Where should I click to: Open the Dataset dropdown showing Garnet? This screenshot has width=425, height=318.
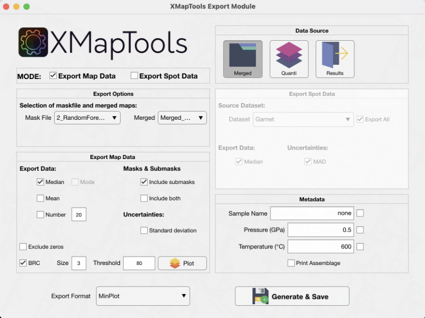click(303, 119)
